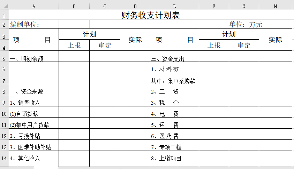Click the cell 7、专项工程
Image resolution: width=294 pixels, height=169 pixels.
coord(175,145)
